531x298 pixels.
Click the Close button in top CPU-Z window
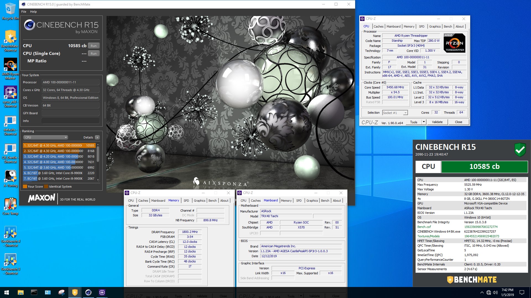(459, 122)
